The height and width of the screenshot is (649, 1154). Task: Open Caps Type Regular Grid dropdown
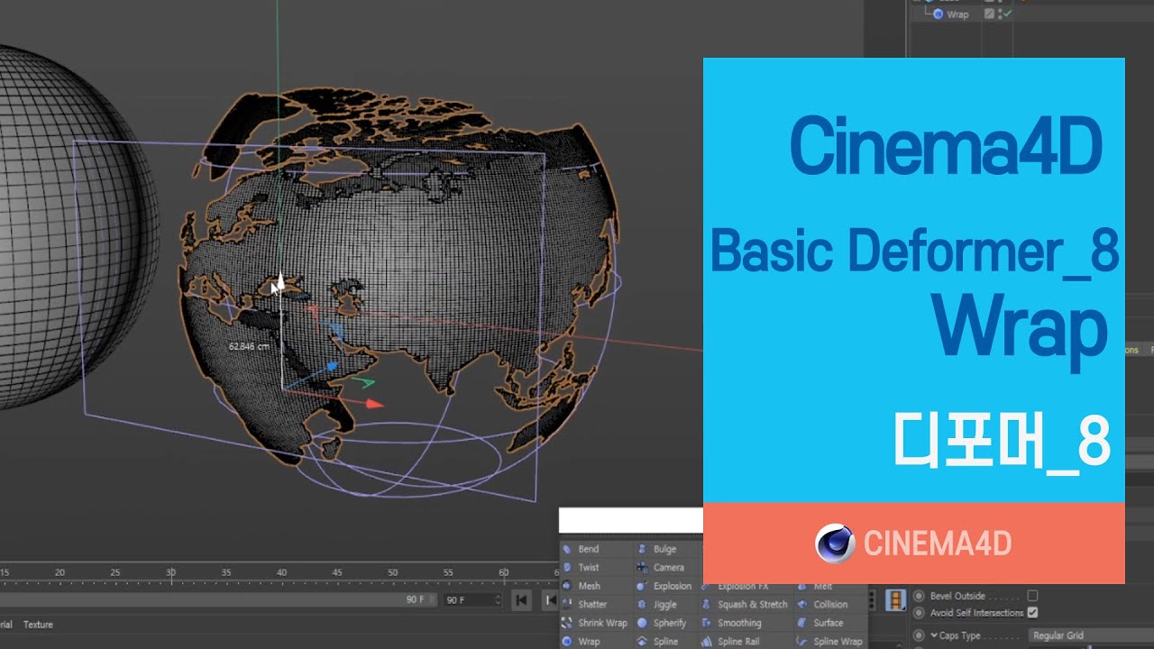(x=1091, y=635)
